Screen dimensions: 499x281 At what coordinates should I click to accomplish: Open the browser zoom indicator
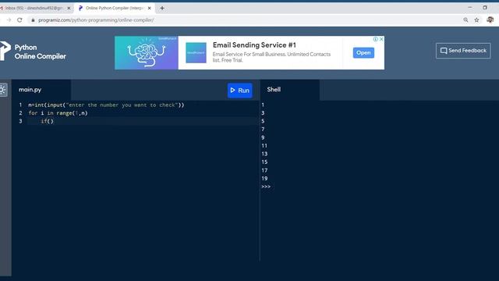click(x=465, y=20)
